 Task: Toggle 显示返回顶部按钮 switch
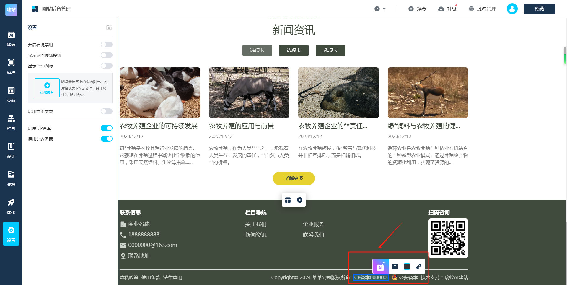click(x=107, y=55)
